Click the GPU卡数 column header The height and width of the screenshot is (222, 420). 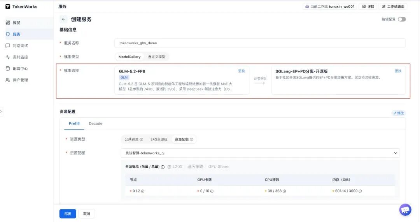(205, 180)
